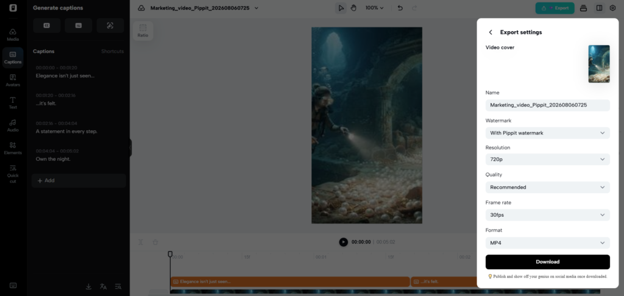The height and width of the screenshot is (296, 624).
Task: Select the hand pan tool
Action: tap(353, 8)
